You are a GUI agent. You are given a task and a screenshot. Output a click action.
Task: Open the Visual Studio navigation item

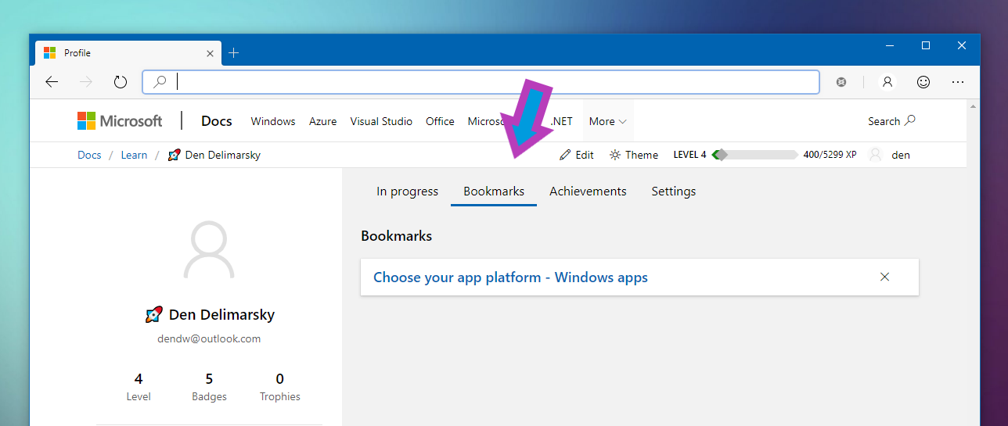click(x=381, y=121)
